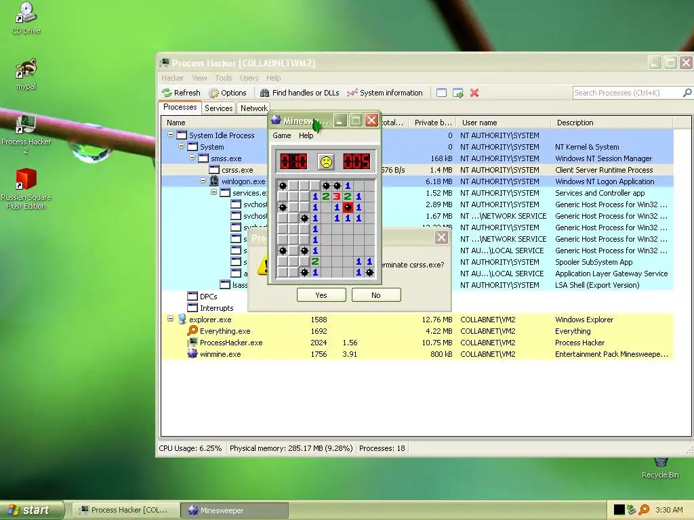694x520 pixels.
Task: Sort by the User name column header
Action: point(504,123)
